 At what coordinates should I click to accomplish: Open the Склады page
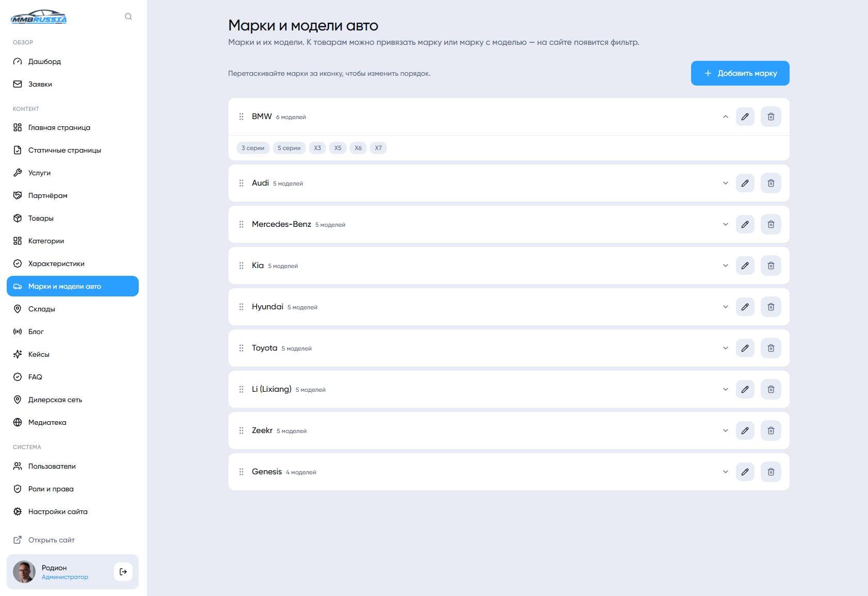coord(73,309)
